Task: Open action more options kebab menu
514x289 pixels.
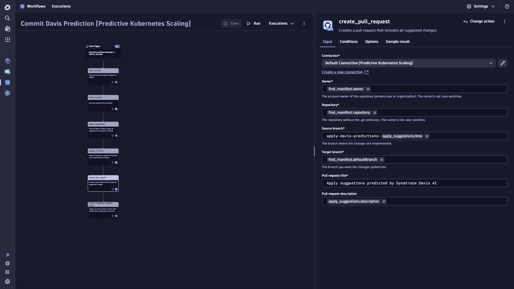Action: (x=505, y=21)
